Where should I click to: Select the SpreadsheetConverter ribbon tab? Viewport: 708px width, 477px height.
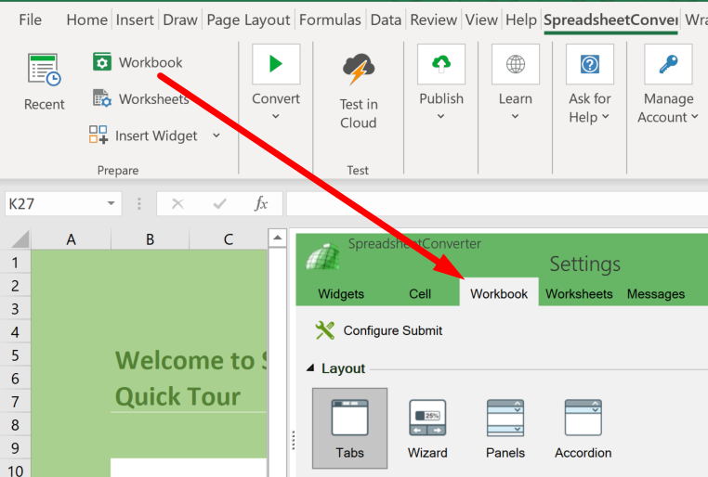coord(610,19)
